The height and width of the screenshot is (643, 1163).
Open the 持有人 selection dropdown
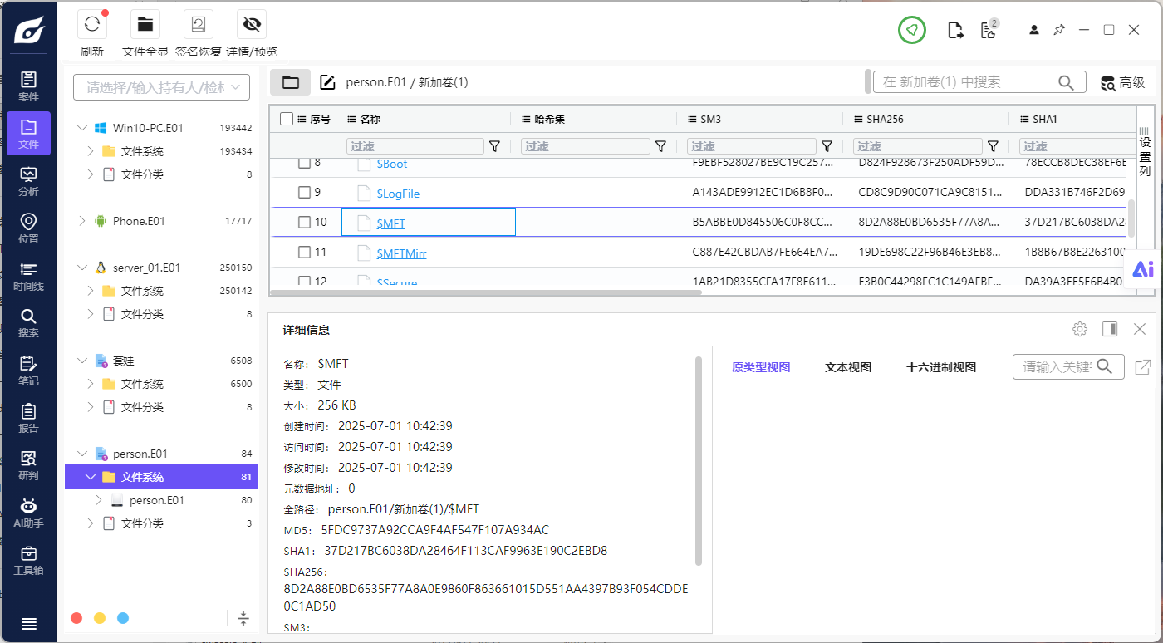[x=162, y=86]
